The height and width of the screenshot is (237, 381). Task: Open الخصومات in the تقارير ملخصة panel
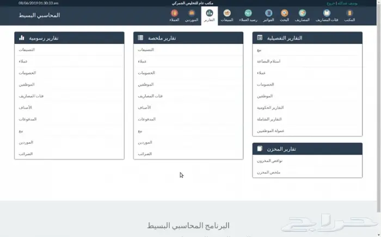coord(146,73)
